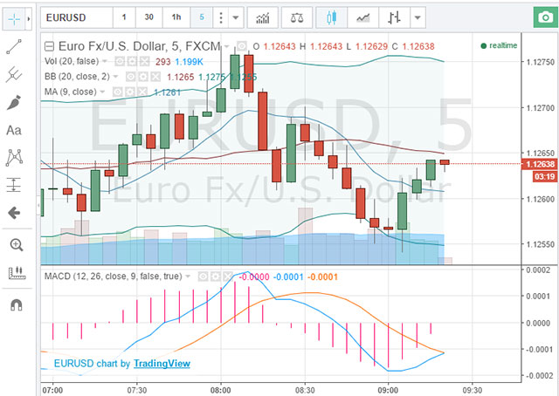Open the TradingView link
The image size is (559, 396).
(162, 364)
